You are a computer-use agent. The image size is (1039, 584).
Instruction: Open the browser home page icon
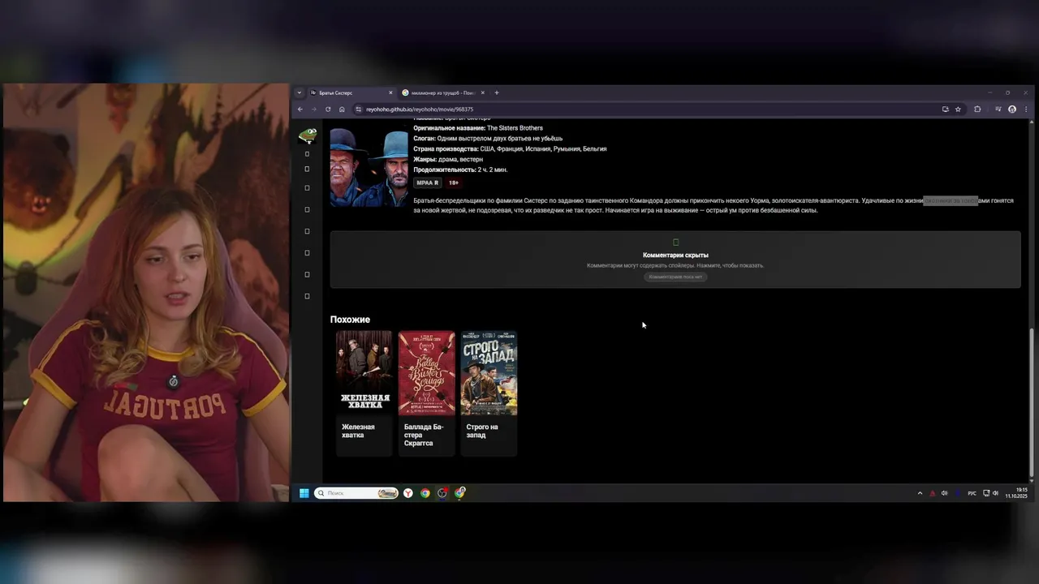(342, 109)
